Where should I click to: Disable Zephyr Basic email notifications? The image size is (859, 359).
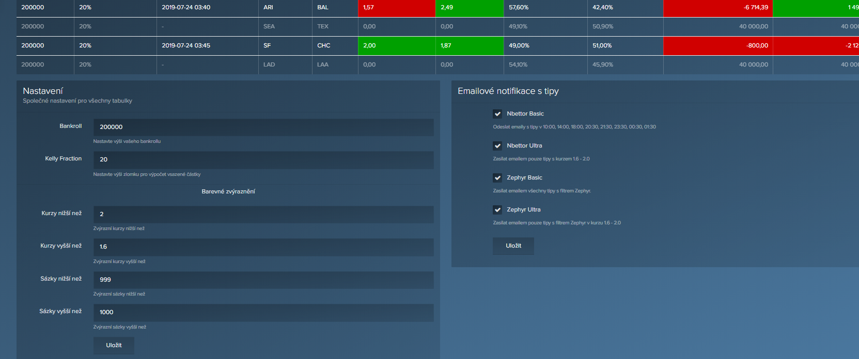point(497,178)
